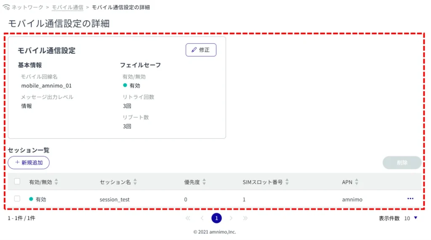Sort by 有効/無効 column arrows
Screen dimensions: 431x240
(x=56, y=182)
